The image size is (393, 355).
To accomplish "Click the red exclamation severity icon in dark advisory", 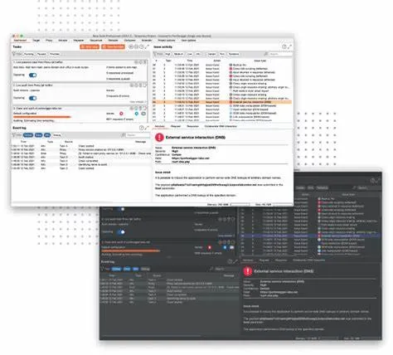I will tap(248, 271).
